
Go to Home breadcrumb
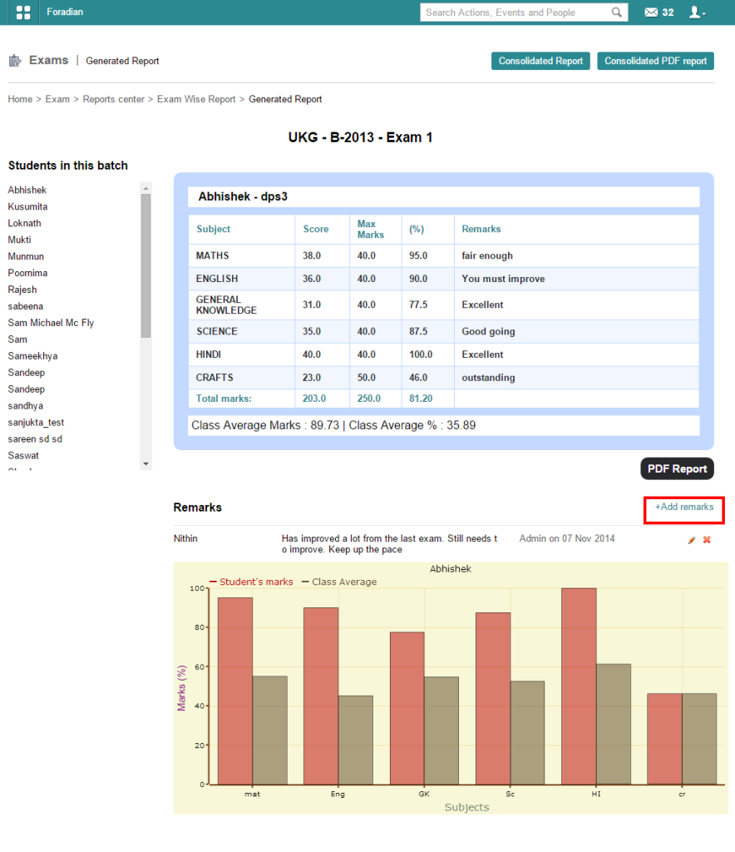[20, 99]
